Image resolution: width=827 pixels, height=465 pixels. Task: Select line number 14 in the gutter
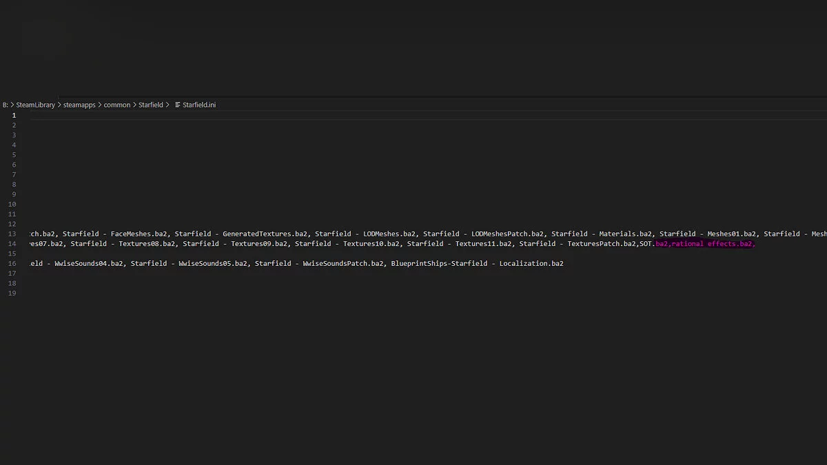12,244
